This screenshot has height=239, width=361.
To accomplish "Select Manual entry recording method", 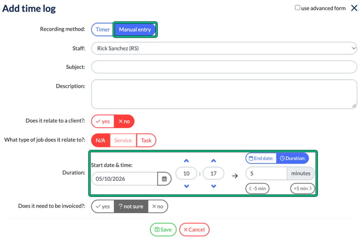I will [x=135, y=30].
